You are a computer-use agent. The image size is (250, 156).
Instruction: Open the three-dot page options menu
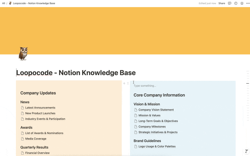(248, 3)
